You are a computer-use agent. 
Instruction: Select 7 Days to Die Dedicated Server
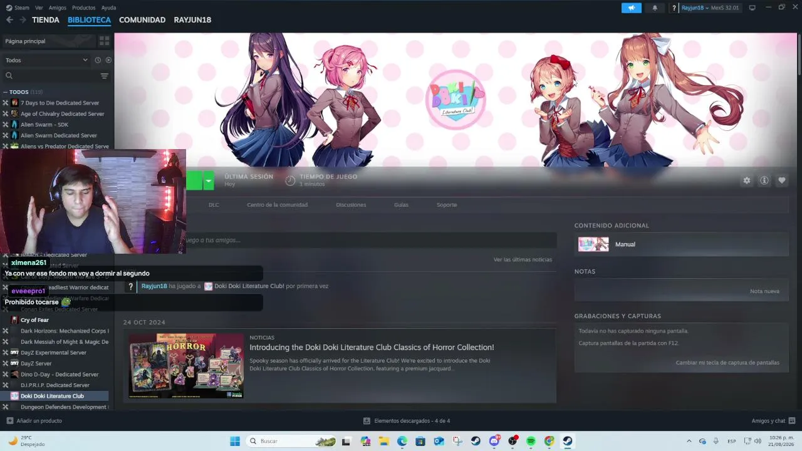click(55, 103)
